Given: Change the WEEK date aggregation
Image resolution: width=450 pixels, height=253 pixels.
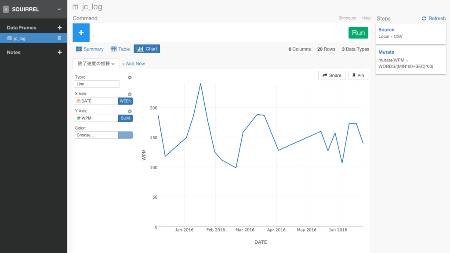Looking at the screenshot, I should [x=125, y=101].
